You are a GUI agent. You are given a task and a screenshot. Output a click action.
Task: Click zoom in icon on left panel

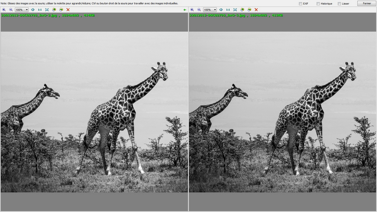click(x=4, y=10)
